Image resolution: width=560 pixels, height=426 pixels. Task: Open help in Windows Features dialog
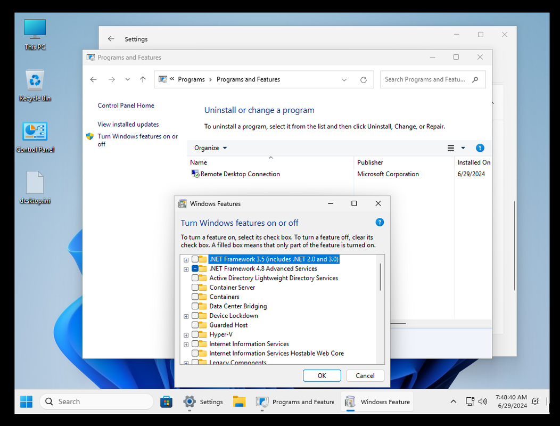click(x=380, y=222)
